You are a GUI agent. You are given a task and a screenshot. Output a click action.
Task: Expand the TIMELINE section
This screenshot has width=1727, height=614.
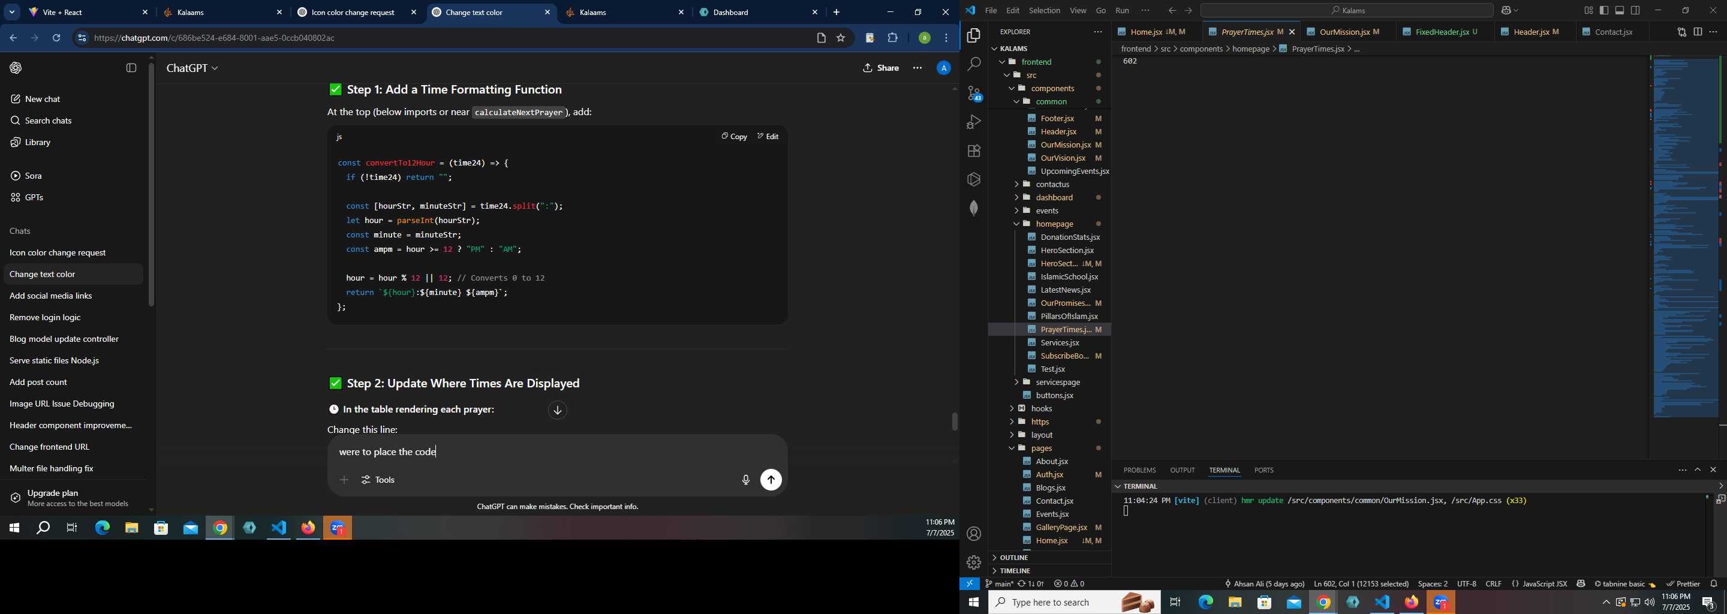point(1015,571)
